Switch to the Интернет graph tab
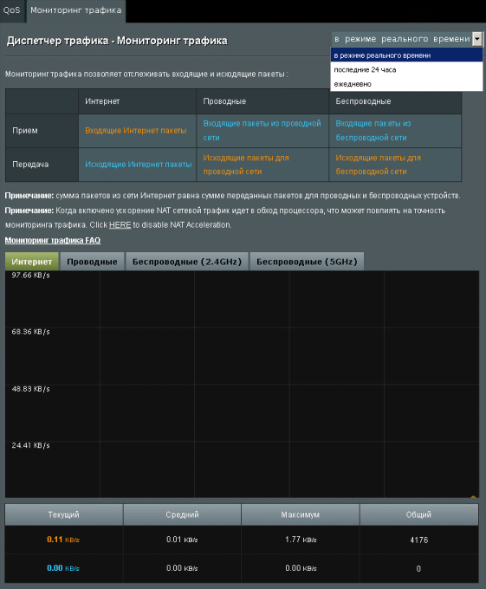Viewport: 486px width, 589px height. pyautogui.click(x=32, y=262)
